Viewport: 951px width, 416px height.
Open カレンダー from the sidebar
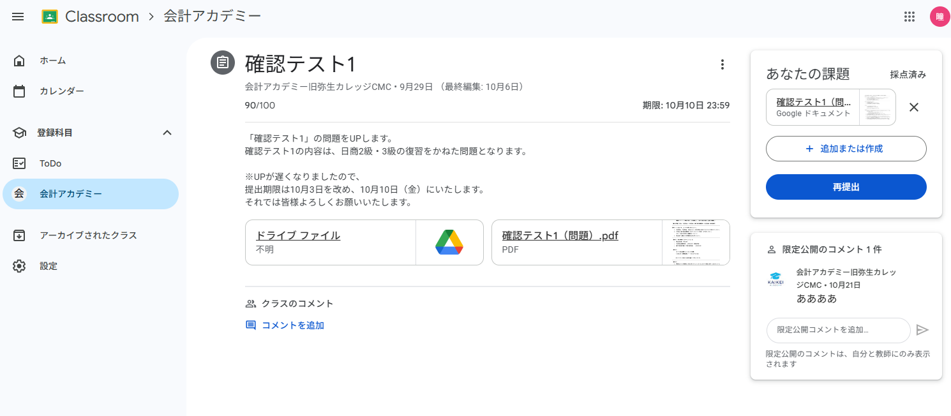click(61, 91)
